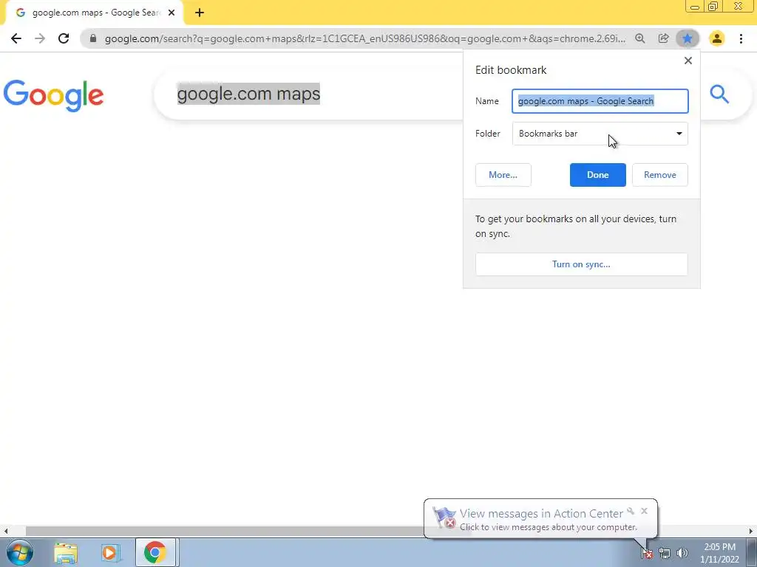View site info via the padlock icon
This screenshot has height=567, width=757.
click(93, 38)
